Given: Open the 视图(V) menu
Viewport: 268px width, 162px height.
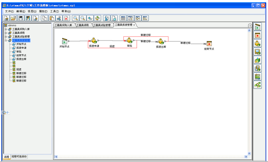Looking at the screenshot, I should click(32, 11).
